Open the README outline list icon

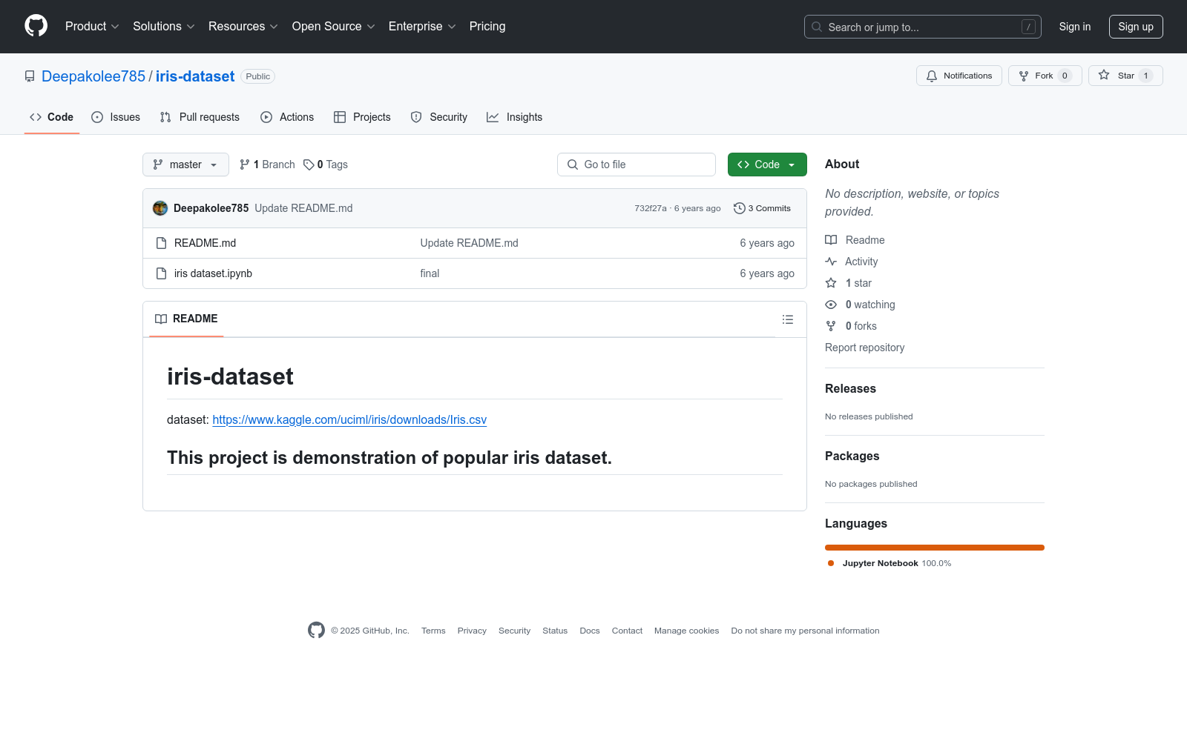[788, 319]
